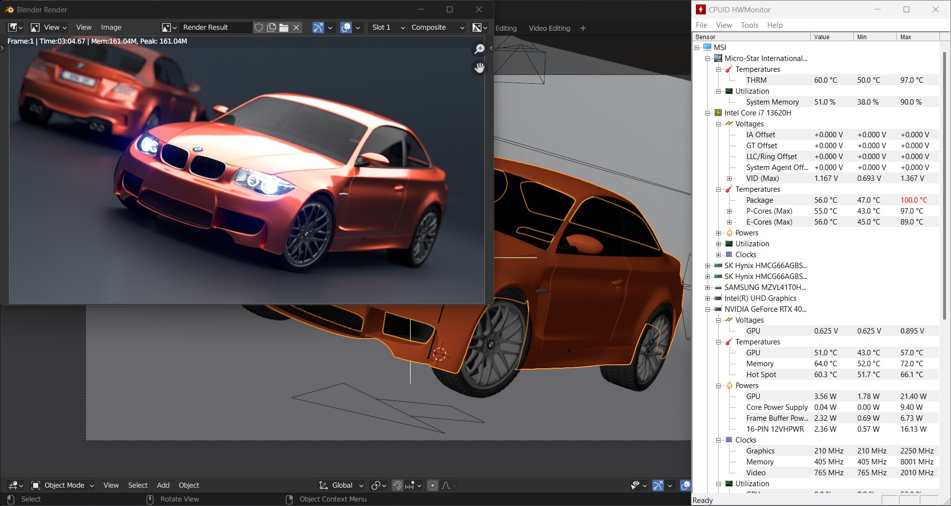Switch to the Video Editing workspace tab
The image size is (951, 506).
[x=549, y=28]
